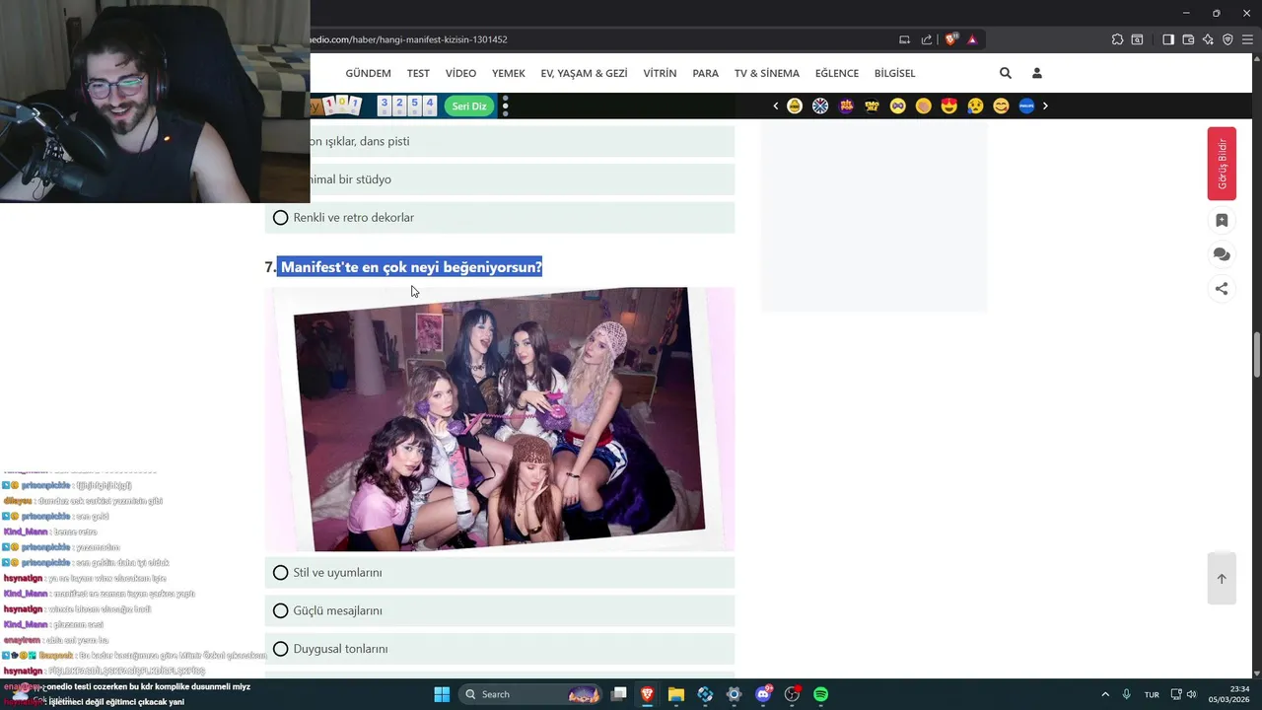Open the EĞLENCE menu item
The height and width of the screenshot is (710, 1262).
[837, 73]
